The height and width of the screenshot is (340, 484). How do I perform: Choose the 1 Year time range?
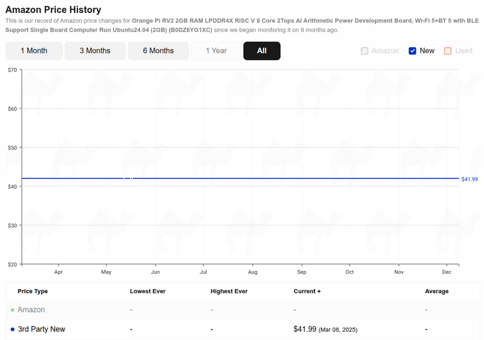[x=216, y=51]
